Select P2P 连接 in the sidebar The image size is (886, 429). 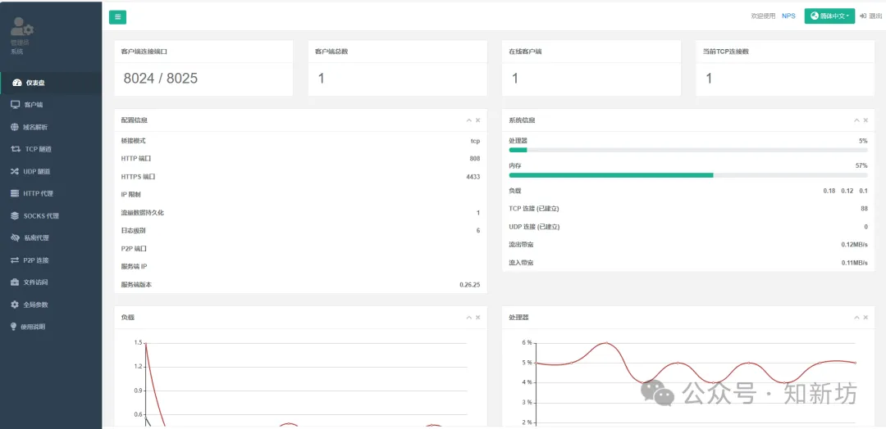[x=36, y=260]
